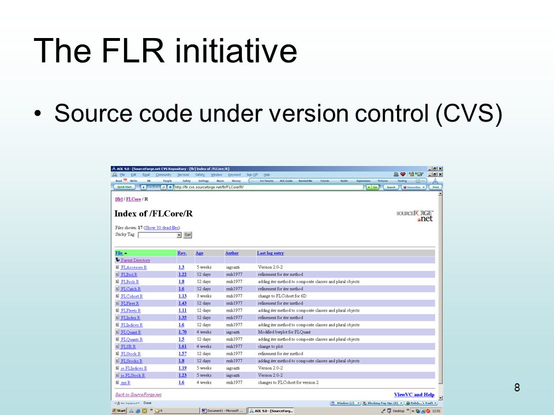Click the AOL quick launch icon in the taskbar
The width and height of the screenshot is (554, 415).
click(132, 411)
